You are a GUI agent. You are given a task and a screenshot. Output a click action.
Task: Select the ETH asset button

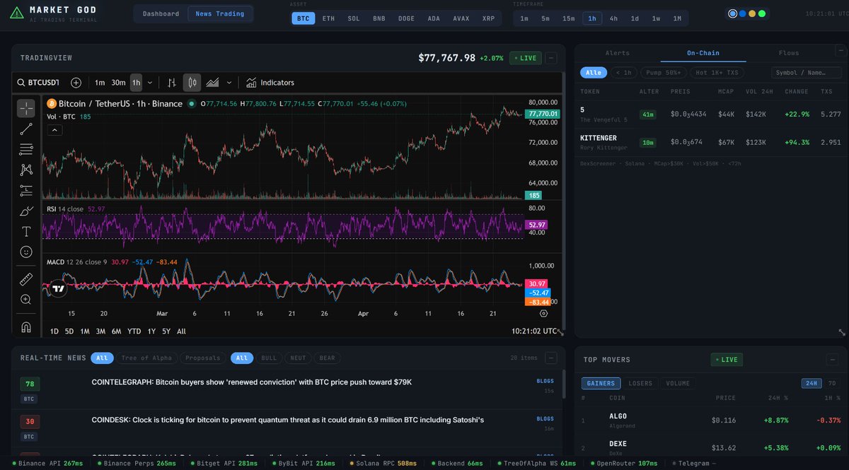[328, 18]
